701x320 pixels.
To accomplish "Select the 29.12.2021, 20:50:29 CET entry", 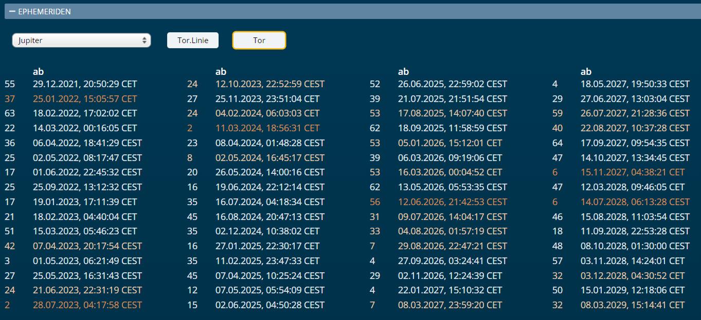I will [85, 84].
